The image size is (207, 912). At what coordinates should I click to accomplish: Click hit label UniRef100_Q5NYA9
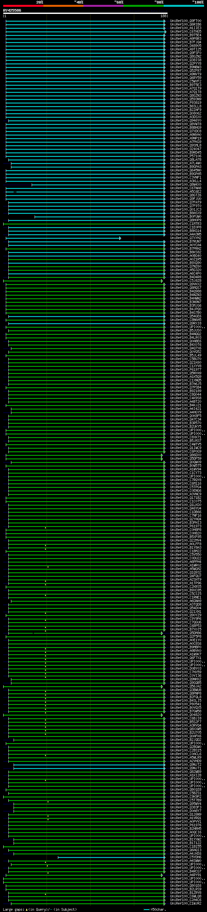point(186,373)
